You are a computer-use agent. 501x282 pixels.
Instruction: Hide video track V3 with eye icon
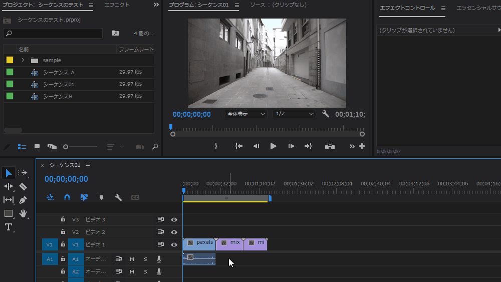pyautogui.click(x=174, y=219)
